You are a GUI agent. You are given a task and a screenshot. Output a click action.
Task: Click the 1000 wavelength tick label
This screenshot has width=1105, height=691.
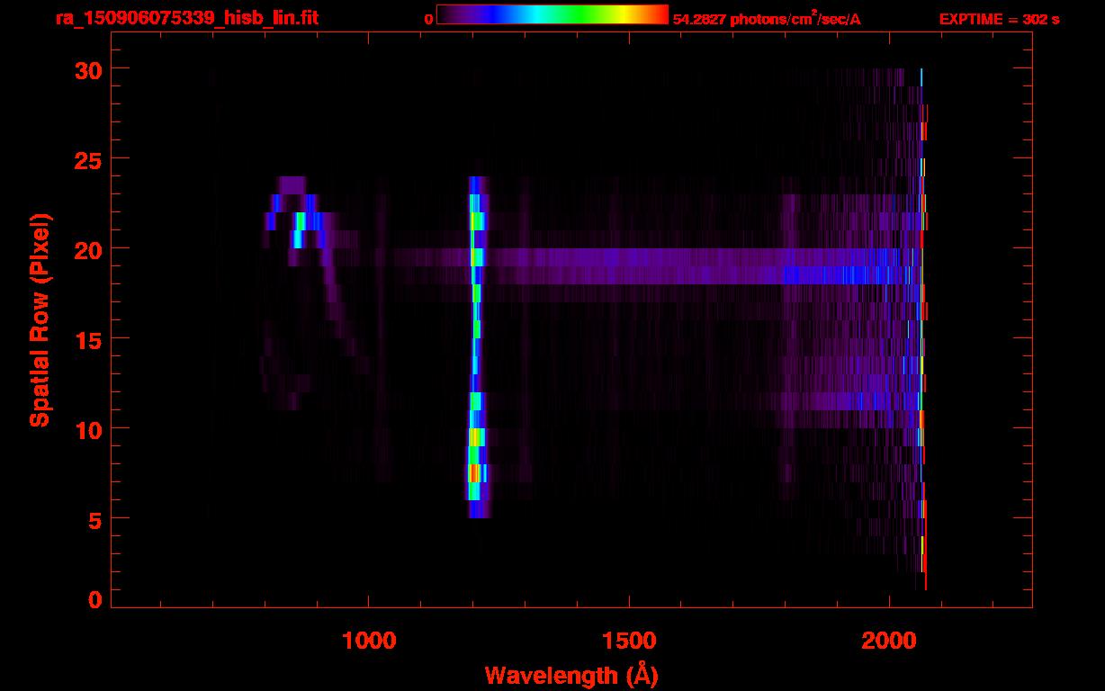(x=369, y=641)
